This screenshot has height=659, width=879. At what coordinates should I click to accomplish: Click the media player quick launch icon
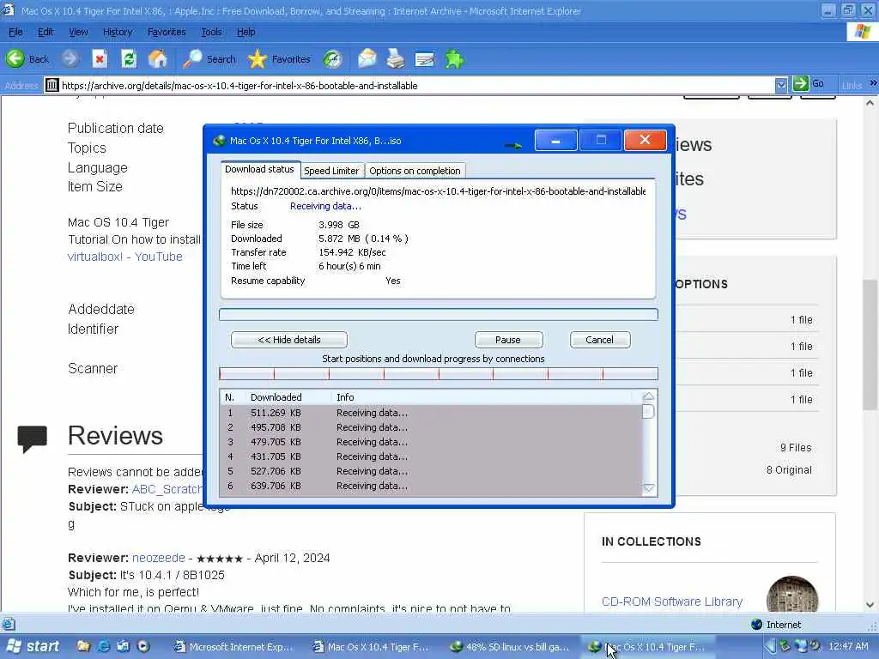(x=143, y=646)
